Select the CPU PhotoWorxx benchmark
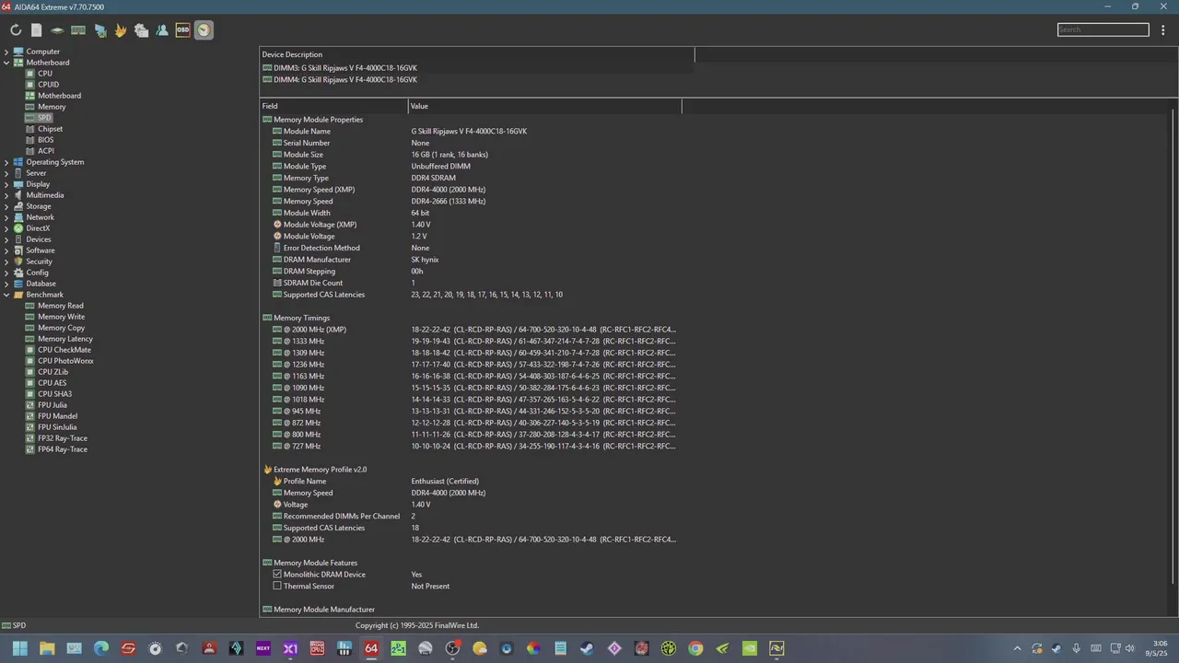Screen dimensions: 1179x663 point(65,361)
